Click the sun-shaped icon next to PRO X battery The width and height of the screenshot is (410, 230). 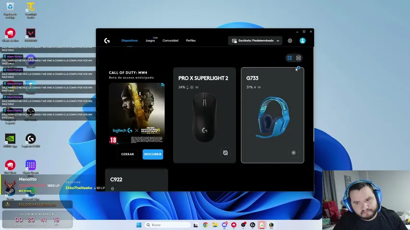pyautogui.click(x=192, y=87)
